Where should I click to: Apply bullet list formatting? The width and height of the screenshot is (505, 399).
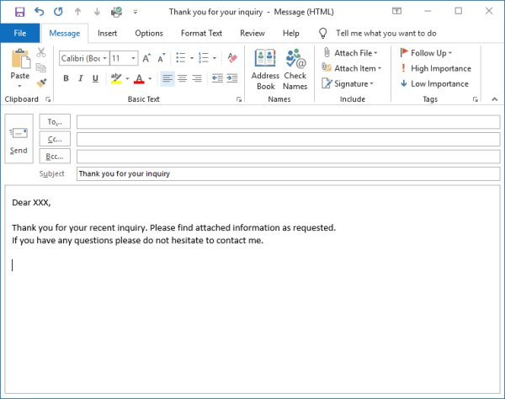click(181, 58)
